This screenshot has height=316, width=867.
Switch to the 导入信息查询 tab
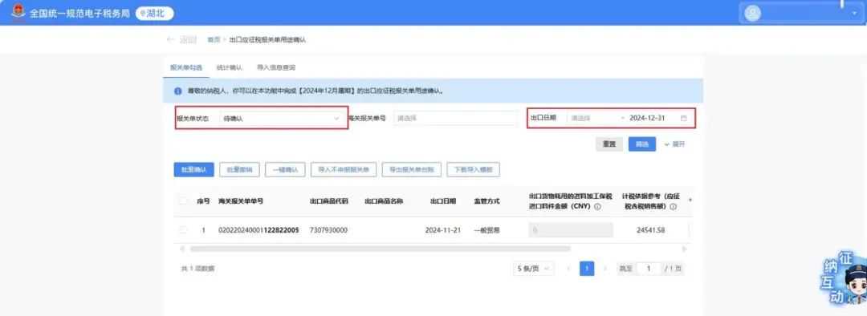point(276,67)
